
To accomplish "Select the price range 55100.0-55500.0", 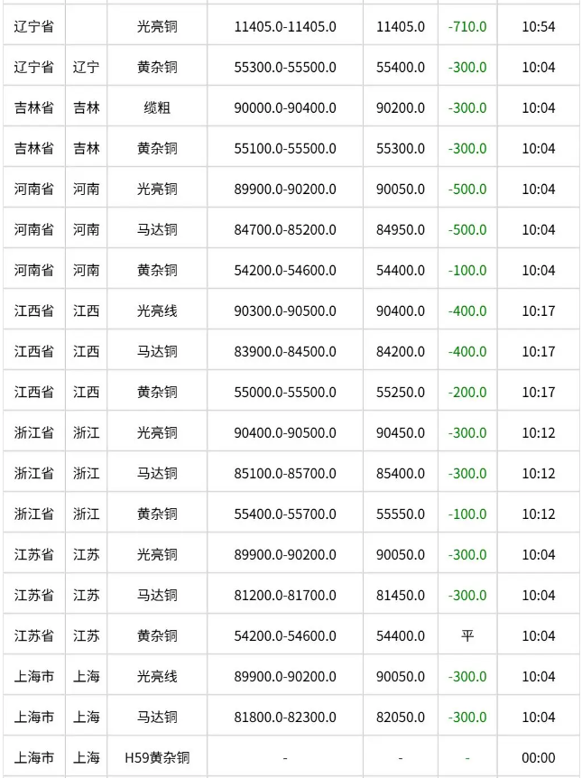I will tap(285, 148).
